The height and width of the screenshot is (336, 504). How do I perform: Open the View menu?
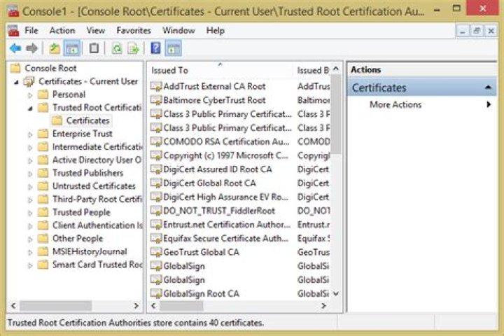pyautogui.click(x=96, y=31)
